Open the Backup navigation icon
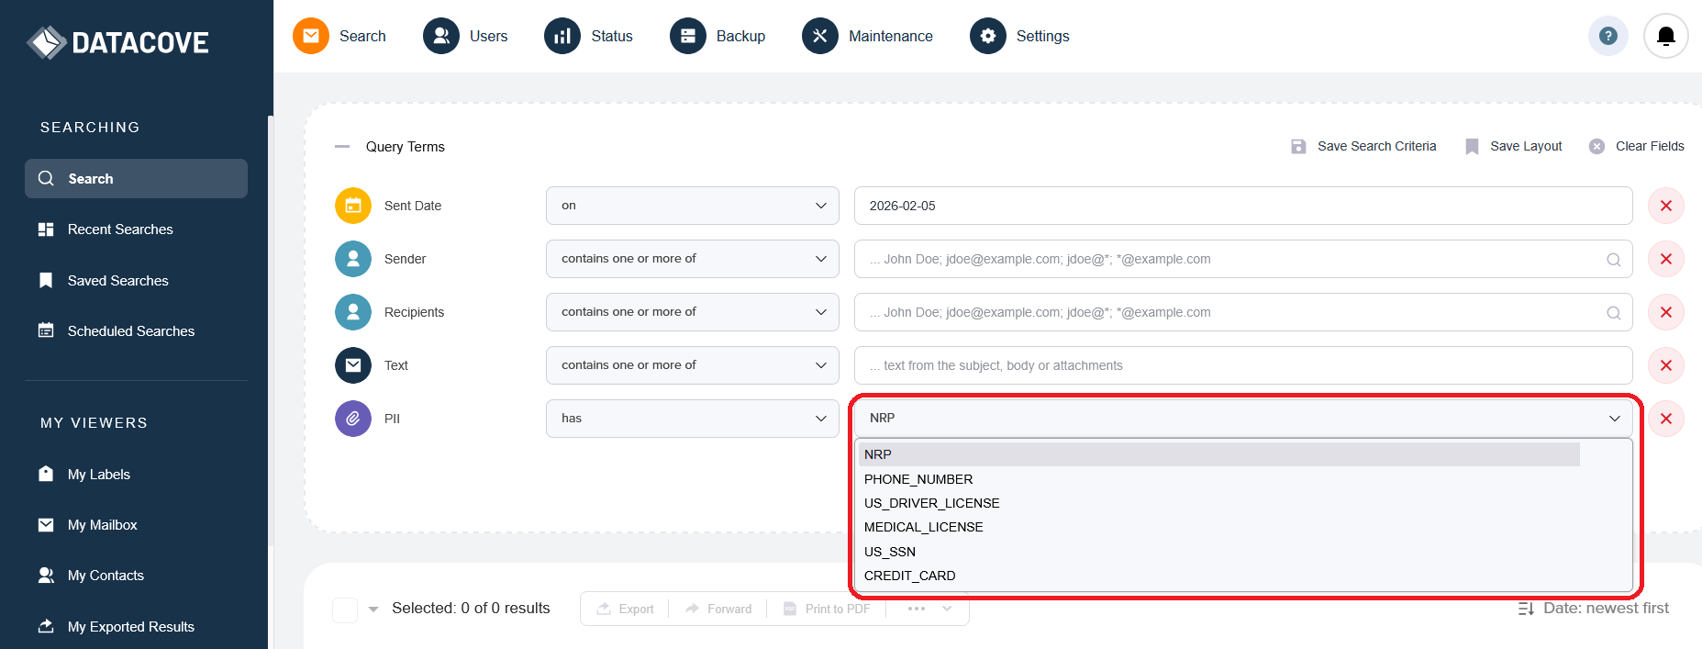Screen dimensions: 1702x649 coord(688,36)
